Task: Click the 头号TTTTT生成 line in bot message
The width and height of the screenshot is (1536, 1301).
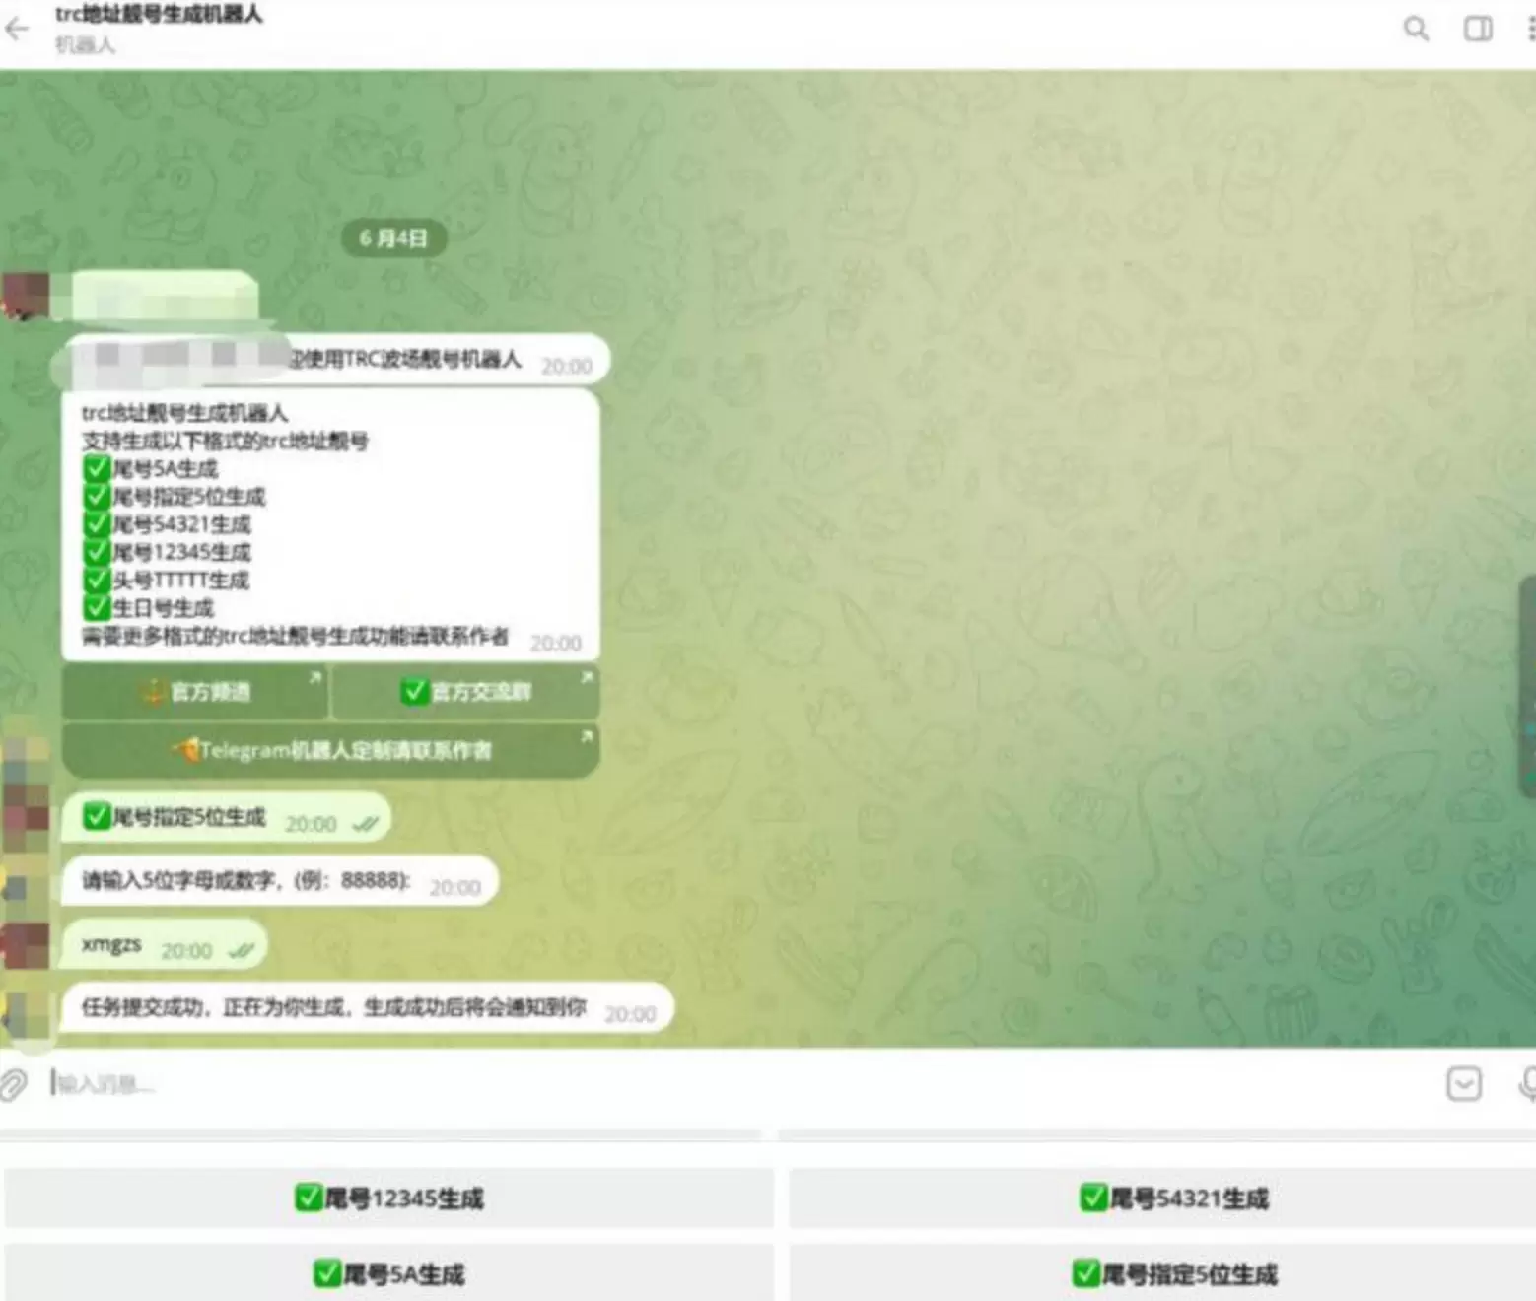Action: [x=166, y=581]
